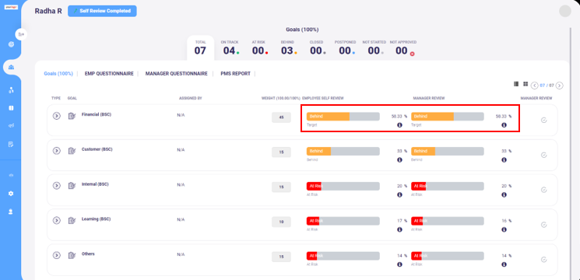The width and height of the screenshot is (580, 280).
Task: Expand the Customer (BSC) goal row
Action: click(x=56, y=151)
